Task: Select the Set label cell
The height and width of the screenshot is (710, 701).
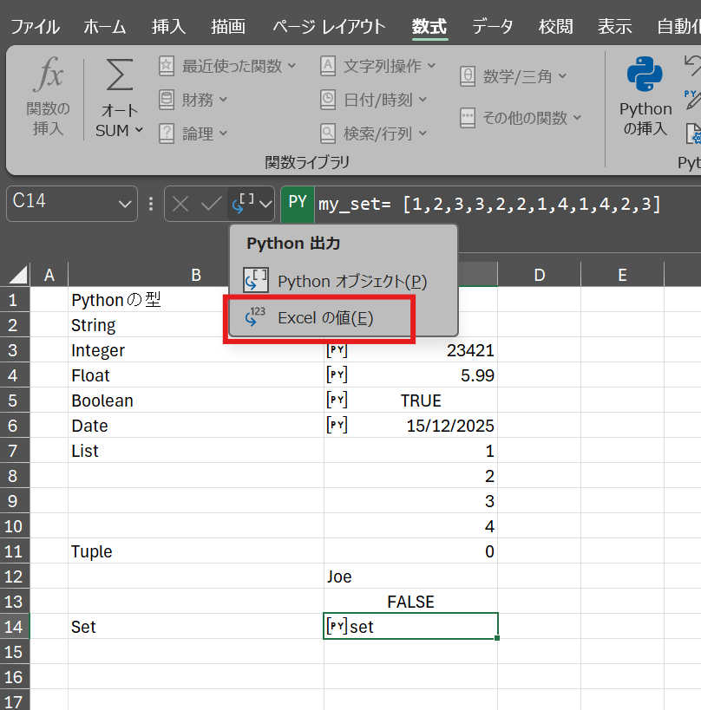Action: 196,627
